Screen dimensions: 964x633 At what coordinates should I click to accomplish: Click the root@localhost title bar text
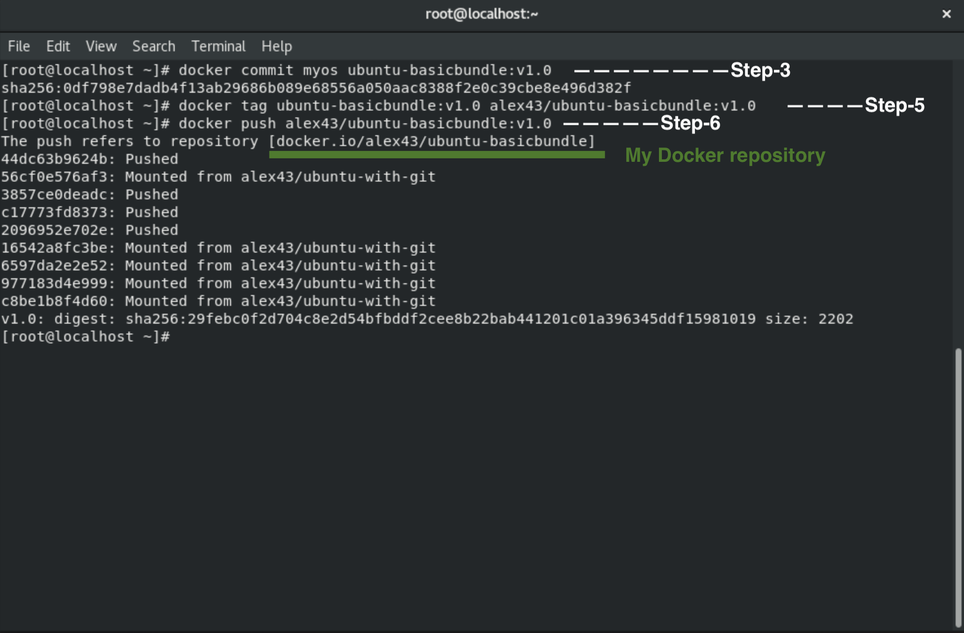(x=482, y=14)
